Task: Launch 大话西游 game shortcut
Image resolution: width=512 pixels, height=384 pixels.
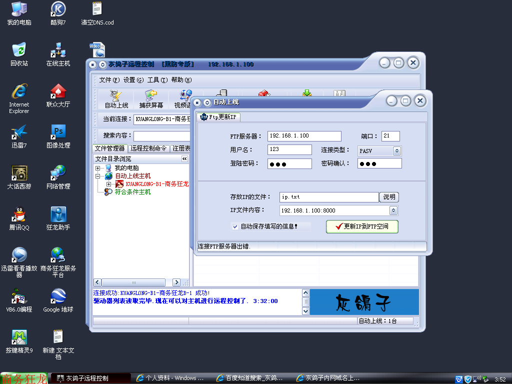Action: pos(19,177)
